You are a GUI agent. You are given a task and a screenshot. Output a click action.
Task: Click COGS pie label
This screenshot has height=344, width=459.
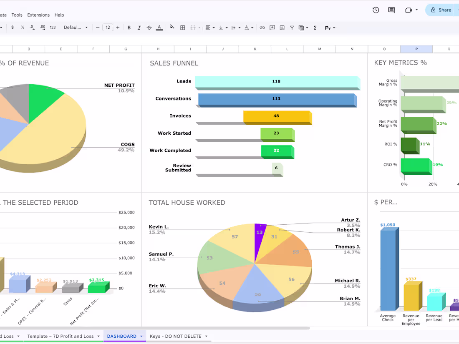(x=128, y=145)
